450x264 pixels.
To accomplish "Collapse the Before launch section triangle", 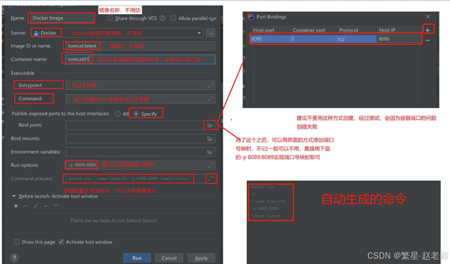I will pos(14,196).
